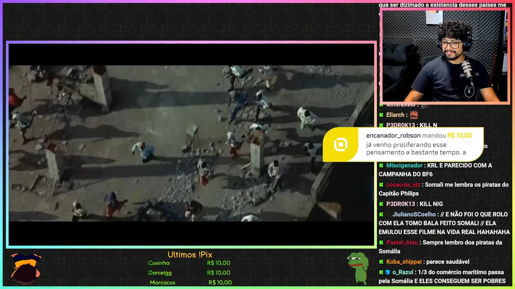The width and height of the screenshot is (515, 289).
Task: Click the streamer webcam feed
Action: tap(445, 56)
